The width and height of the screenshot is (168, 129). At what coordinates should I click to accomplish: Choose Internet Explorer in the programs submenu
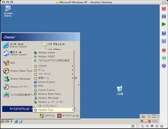pos(53,82)
